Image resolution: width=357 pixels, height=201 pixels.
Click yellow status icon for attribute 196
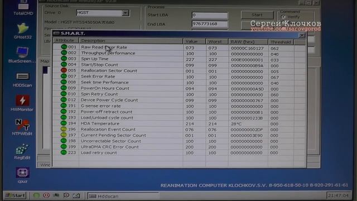coord(64,129)
